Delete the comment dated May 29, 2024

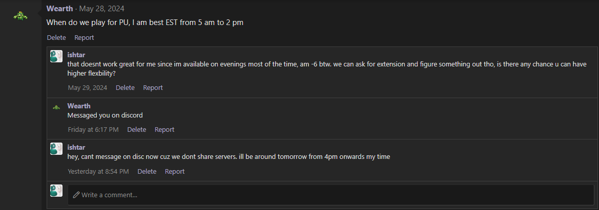click(x=126, y=88)
